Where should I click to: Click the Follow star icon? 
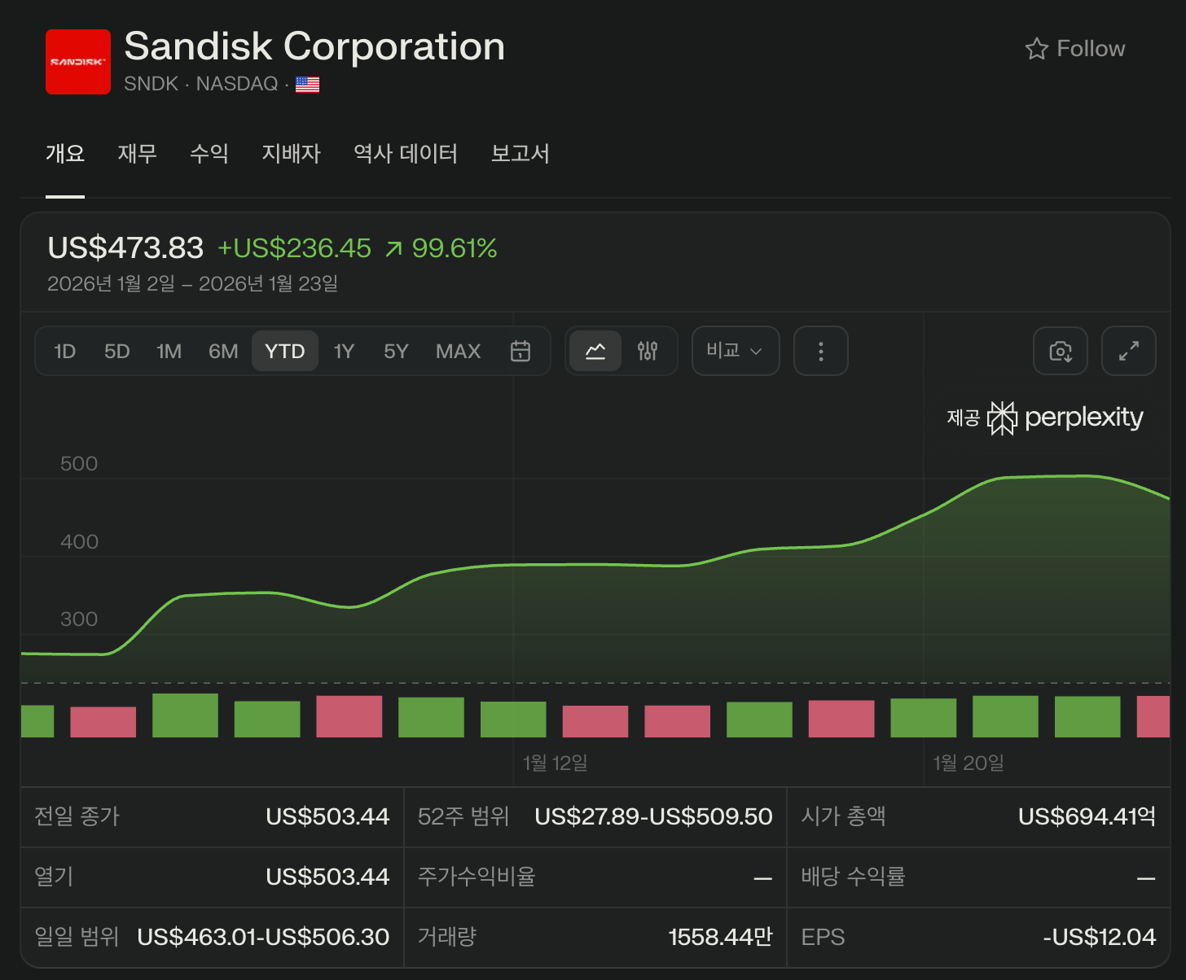(x=1036, y=49)
